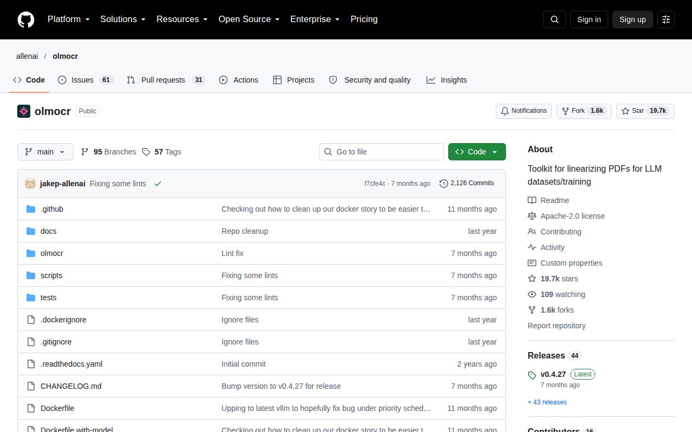Image resolution: width=692 pixels, height=432 pixels.
Task: Click the Activity pulse icon
Action: 532,247
